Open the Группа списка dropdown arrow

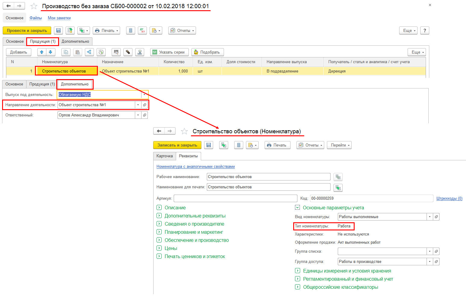click(x=430, y=251)
